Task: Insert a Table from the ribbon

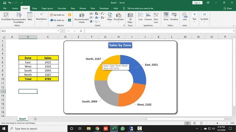Action: pos(29,16)
